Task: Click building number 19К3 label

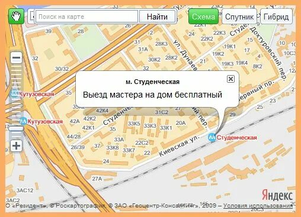Action: [x=228, y=64]
